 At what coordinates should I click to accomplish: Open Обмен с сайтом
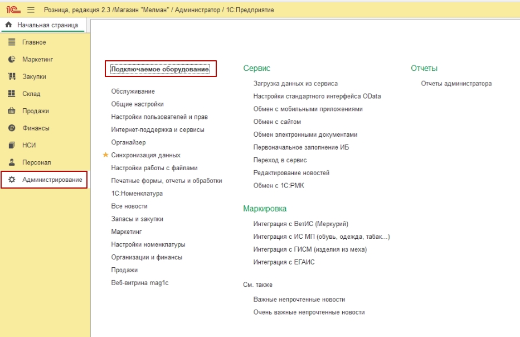277,122
